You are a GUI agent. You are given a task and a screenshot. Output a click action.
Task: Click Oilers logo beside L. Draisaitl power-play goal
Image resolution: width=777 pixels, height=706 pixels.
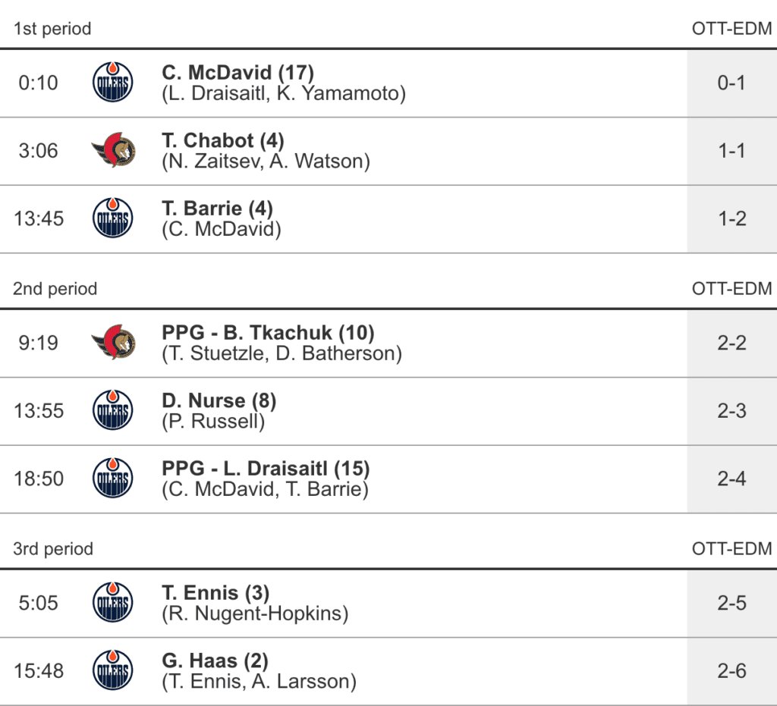(112, 479)
